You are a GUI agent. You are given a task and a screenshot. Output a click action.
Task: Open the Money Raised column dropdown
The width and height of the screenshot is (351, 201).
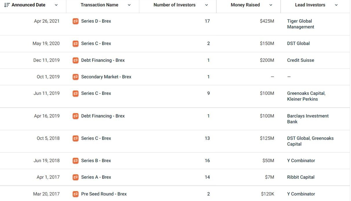point(271,5)
